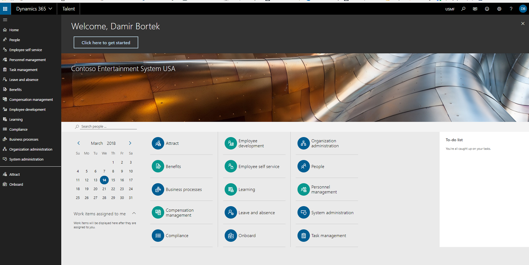This screenshot has height=265, width=529.
Task: Go to previous month in calendar
Action: (78, 143)
